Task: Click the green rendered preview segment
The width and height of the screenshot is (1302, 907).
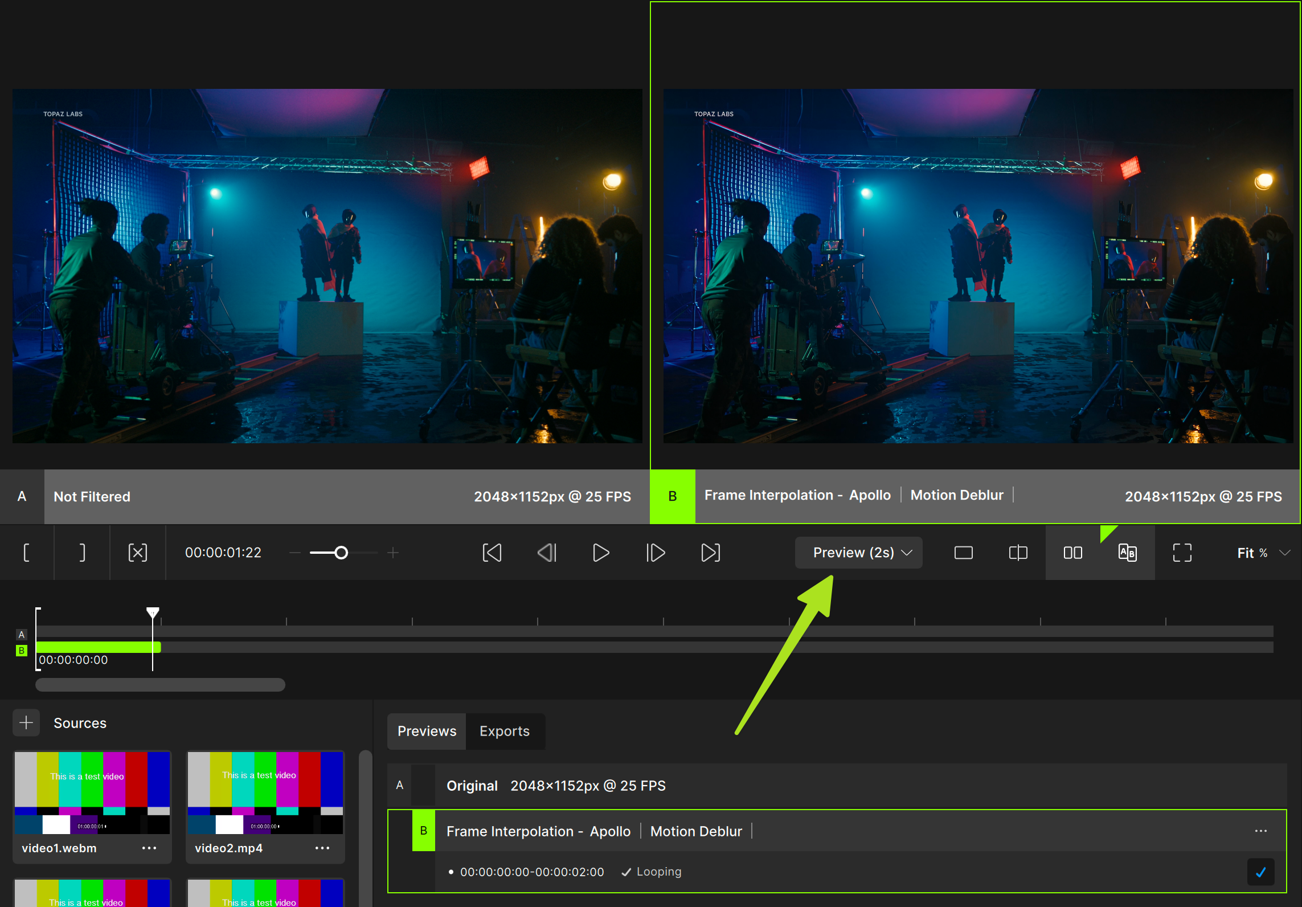Action: coord(99,647)
